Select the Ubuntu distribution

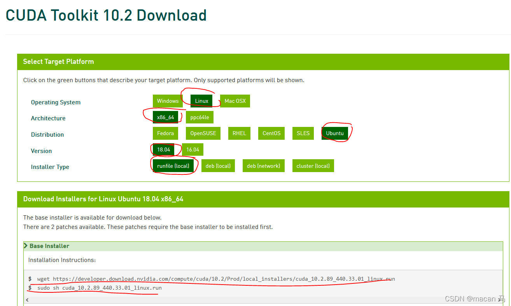coord(335,133)
